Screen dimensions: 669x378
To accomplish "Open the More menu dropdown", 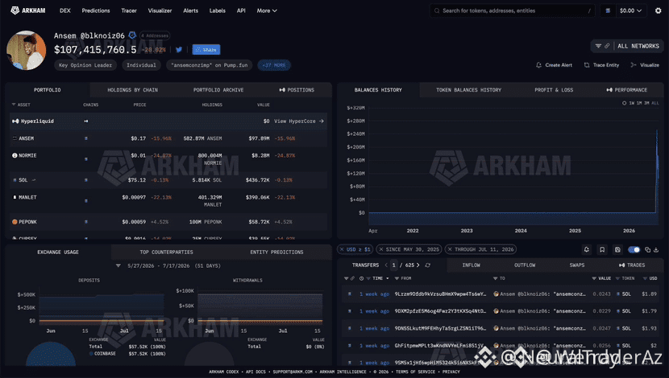I will click(x=267, y=10).
